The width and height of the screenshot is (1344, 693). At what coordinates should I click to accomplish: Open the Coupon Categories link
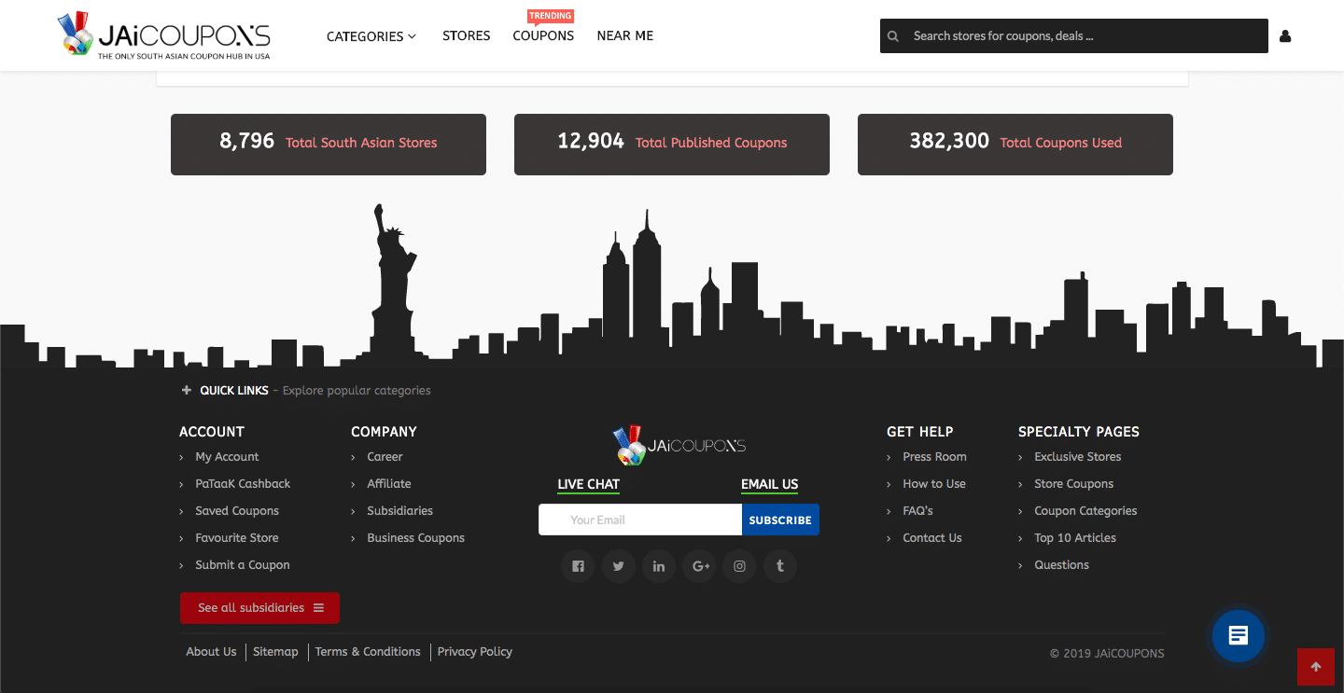tap(1085, 511)
